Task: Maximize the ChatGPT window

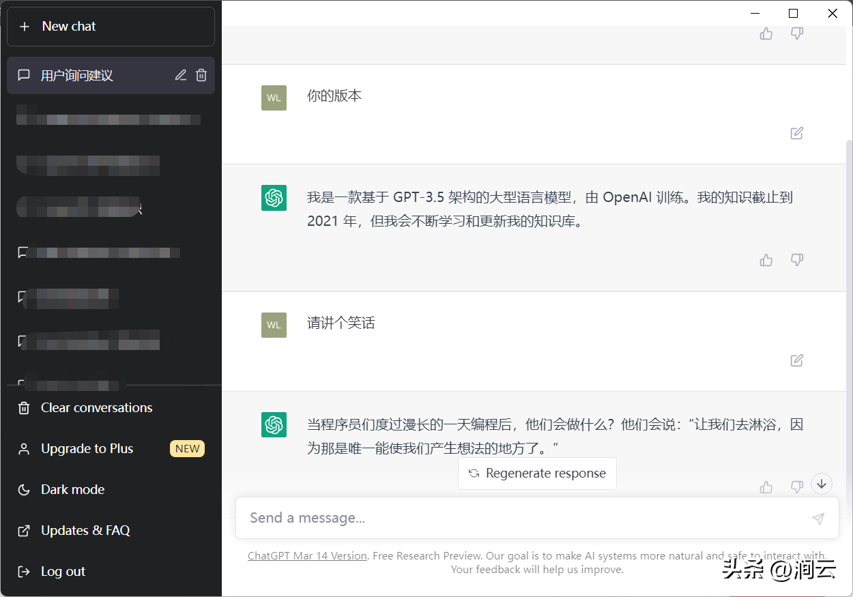Action: [793, 13]
